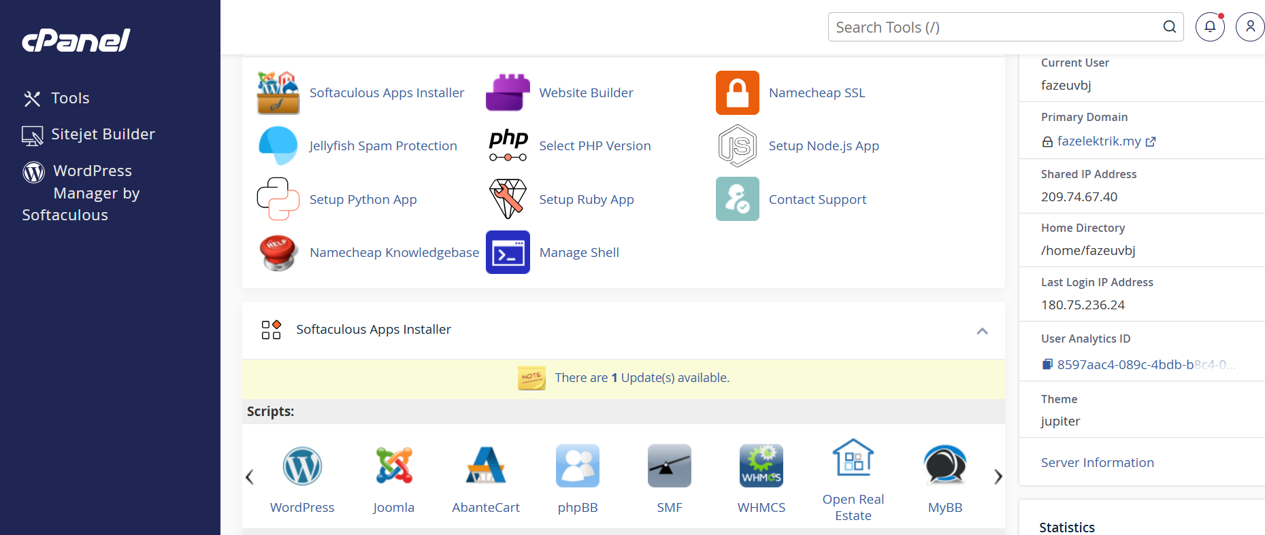Open the Server Information link
The height and width of the screenshot is (535, 1265).
[x=1097, y=463]
